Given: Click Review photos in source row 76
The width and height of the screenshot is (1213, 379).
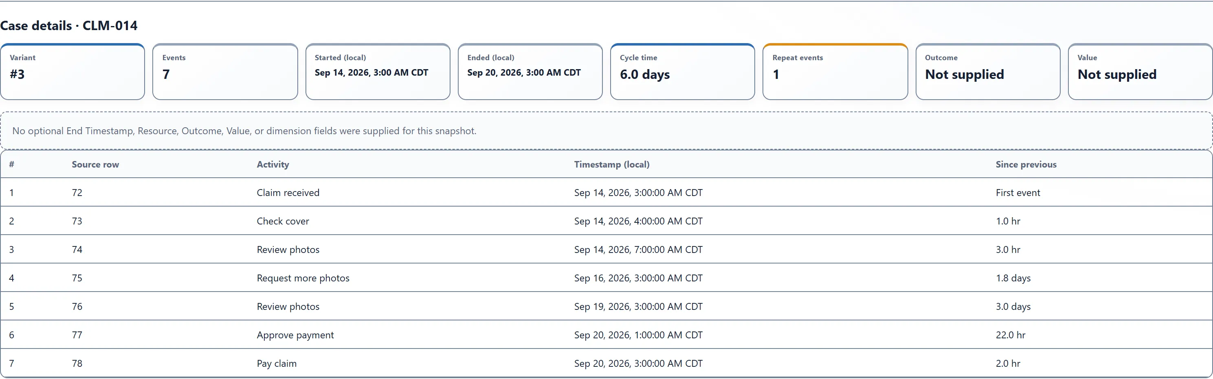Looking at the screenshot, I should 288,307.
